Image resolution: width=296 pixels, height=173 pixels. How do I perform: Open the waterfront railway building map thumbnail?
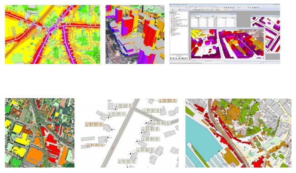point(238,133)
